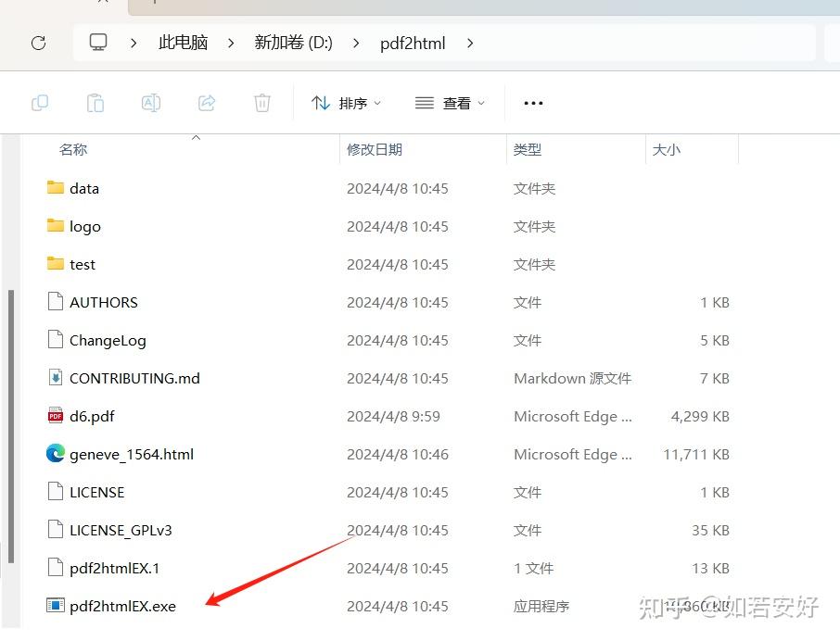The height and width of the screenshot is (641, 840).
Task: Click the Markdown icon beside CONTRIBUTING.md
Action: [55, 378]
